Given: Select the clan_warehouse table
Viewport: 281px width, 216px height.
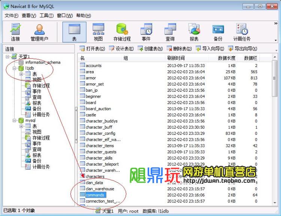Looking at the screenshot, I should coord(100,189).
